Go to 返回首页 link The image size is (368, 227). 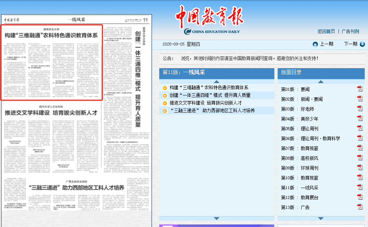pos(326,31)
